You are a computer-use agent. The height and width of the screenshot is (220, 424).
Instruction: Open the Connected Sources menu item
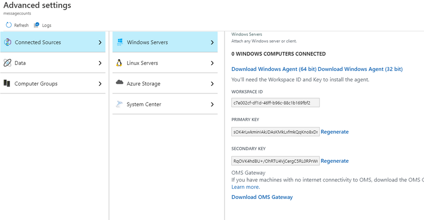pyautogui.click(x=53, y=42)
